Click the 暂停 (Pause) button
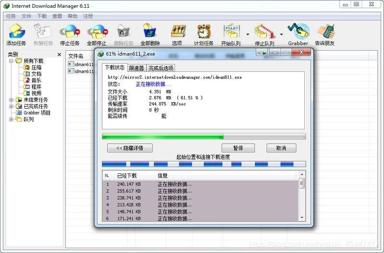Viewport: 384px width, 253px height. [x=238, y=148]
